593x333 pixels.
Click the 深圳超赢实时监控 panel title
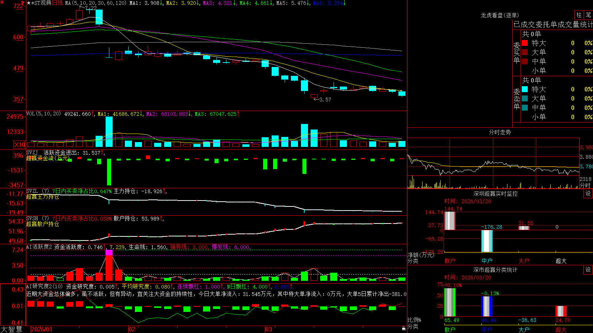(496, 194)
